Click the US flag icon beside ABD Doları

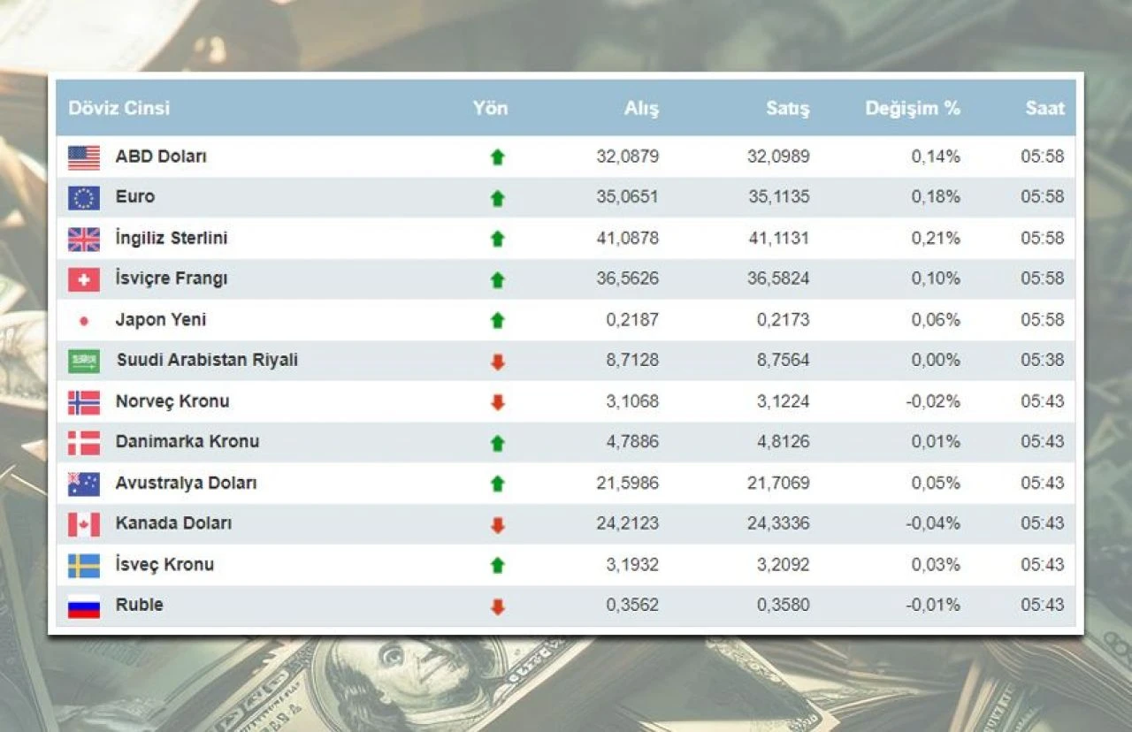[x=83, y=156]
